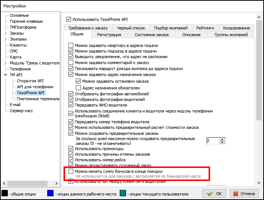
Task: Toggle Передавать номер телефона водителя checkbox
Action: [71, 121]
